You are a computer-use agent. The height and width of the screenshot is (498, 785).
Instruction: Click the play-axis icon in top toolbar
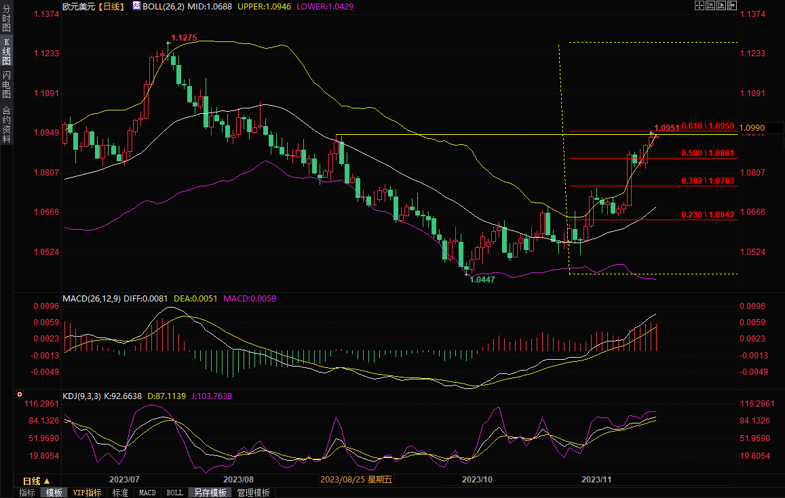[x=721, y=5]
